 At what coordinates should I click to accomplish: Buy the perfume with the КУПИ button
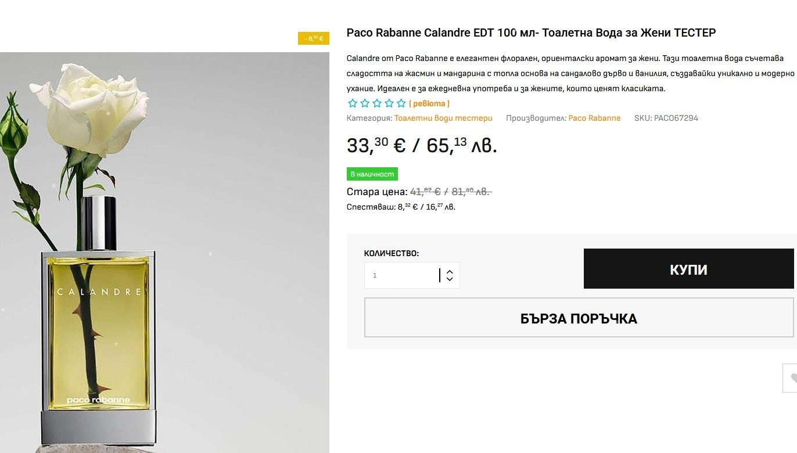coord(688,269)
